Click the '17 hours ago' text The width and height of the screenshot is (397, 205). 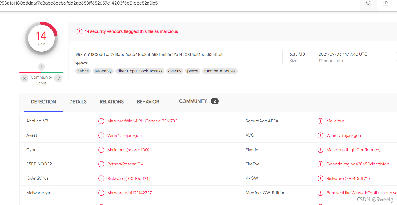click(331, 61)
